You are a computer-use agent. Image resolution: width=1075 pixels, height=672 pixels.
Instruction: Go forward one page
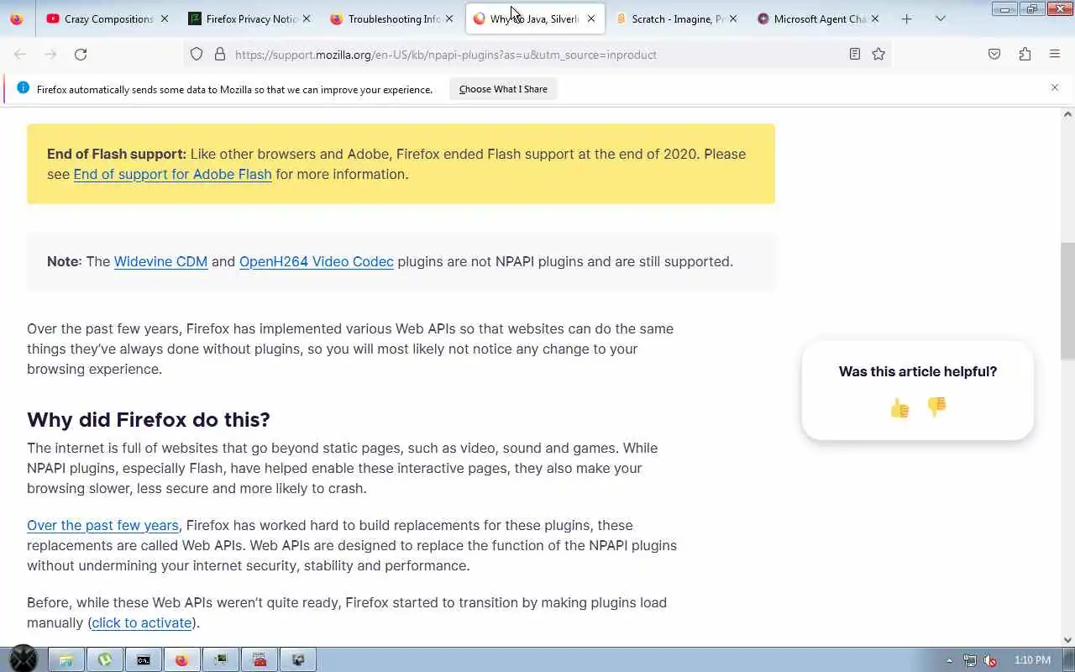(50, 55)
